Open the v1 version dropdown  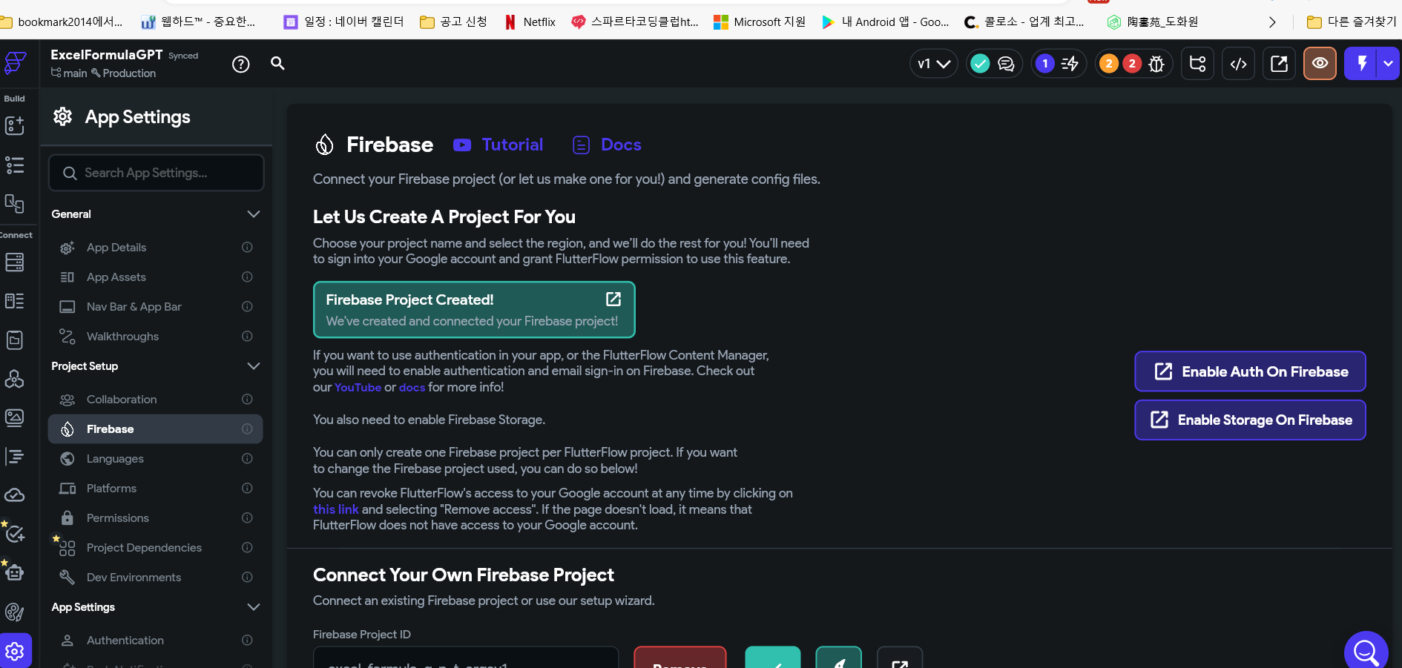933,64
